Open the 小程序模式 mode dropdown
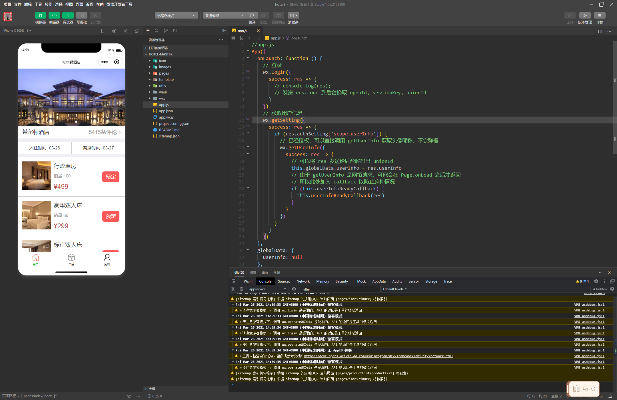The width and height of the screenshot is (617, 400). (x=176, y=15)
